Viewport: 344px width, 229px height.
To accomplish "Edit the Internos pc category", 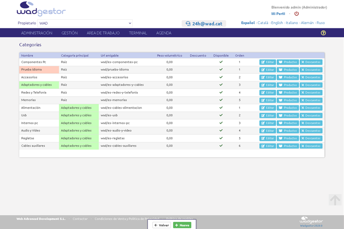I will (267, 123).
